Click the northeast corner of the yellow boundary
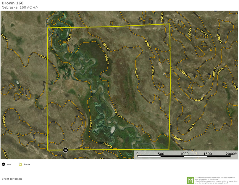This screenshot has width=239, height=185. pos(170,24)
